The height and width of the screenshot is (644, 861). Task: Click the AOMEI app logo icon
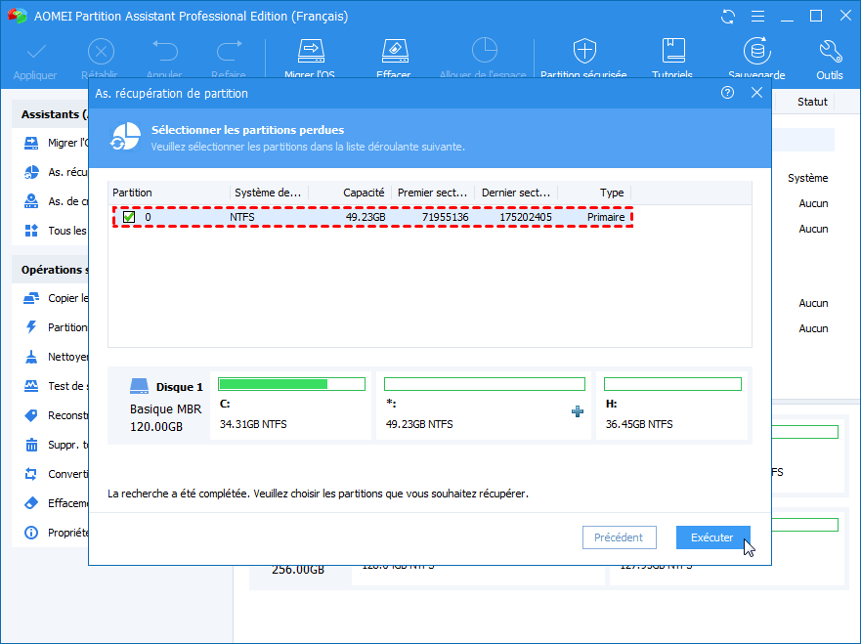tap(17, 16)
